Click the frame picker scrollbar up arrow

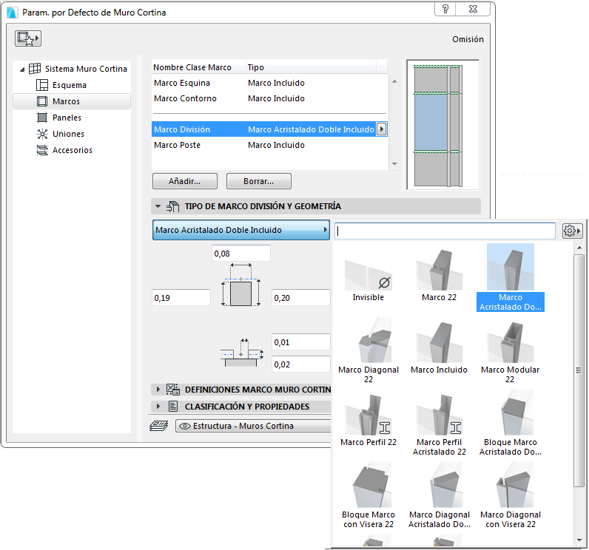pos(579,248)
